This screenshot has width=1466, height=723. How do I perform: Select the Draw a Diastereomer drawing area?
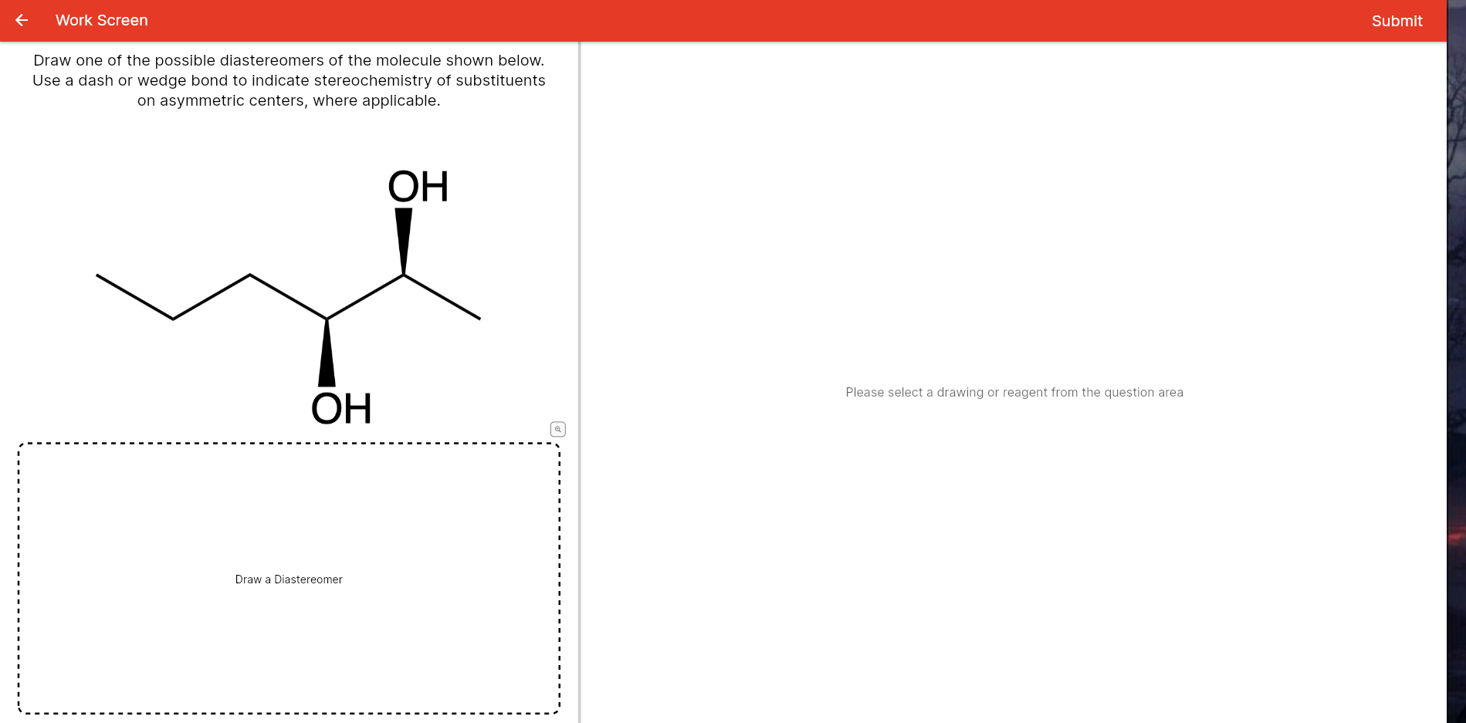(x=288, y=579)
